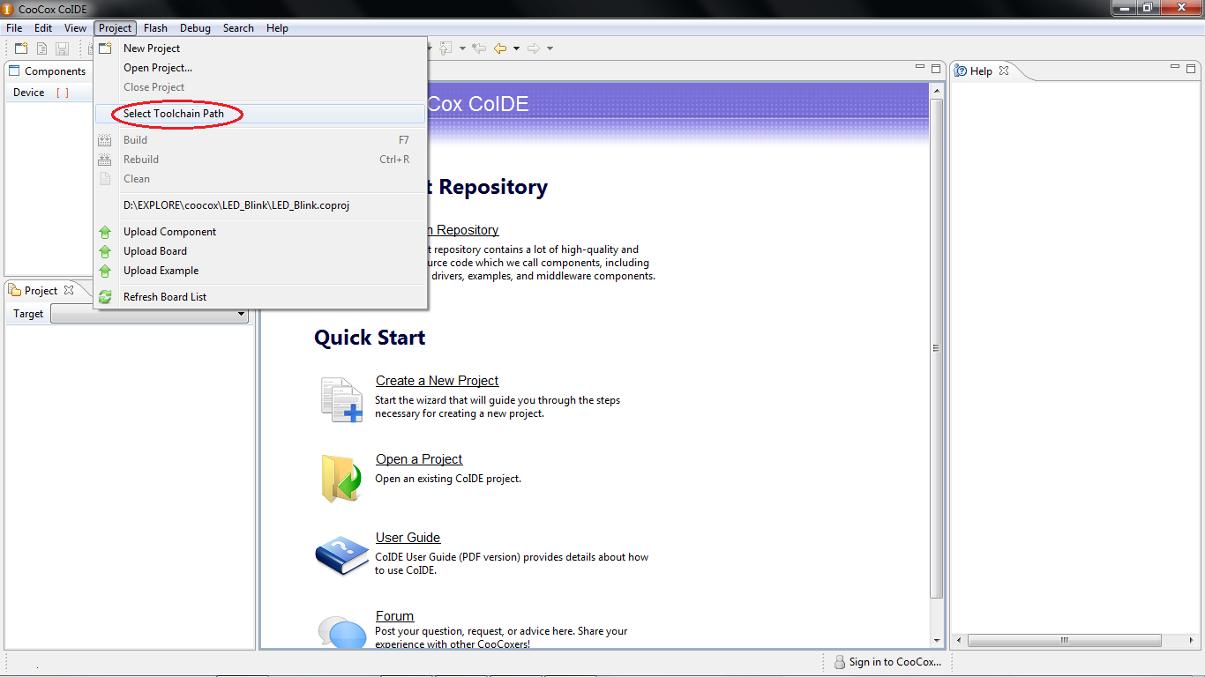Click the Forum speech bubble icon
Viewport: 1205px width, 677px height.
(x=341, y=632)
